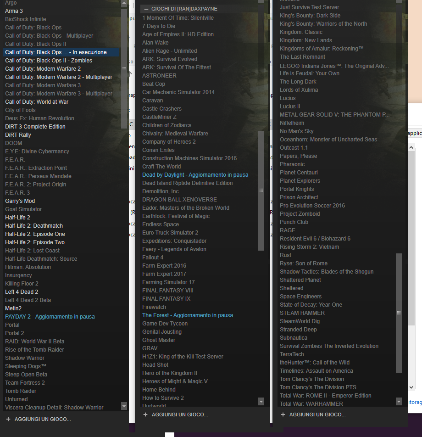Select Tom Clancy's The Division PTS

(318, 387)
